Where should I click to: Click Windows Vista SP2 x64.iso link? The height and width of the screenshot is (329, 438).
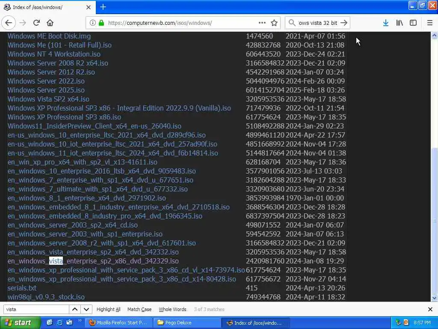coord(48,99)
